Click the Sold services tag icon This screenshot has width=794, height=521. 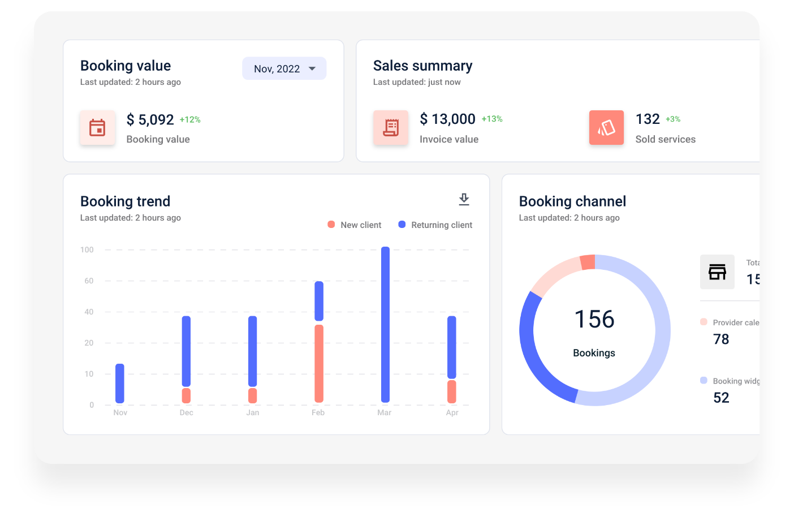point(606,128)
